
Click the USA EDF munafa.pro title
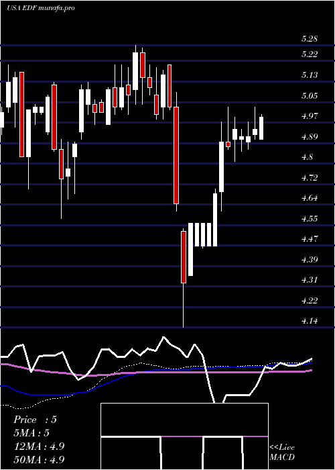pyautogui.click(x=41, y=8)
